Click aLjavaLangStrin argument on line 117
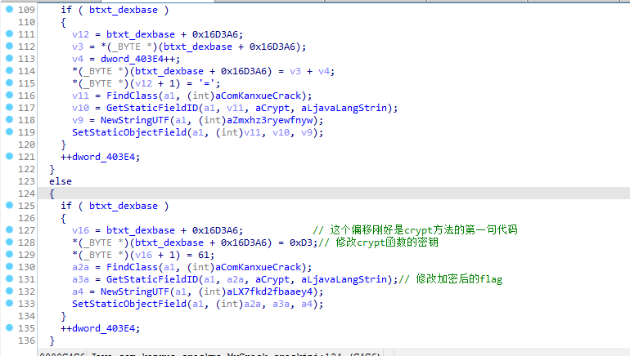This screenshot has height=356, width=630. (x=344, y=108)
